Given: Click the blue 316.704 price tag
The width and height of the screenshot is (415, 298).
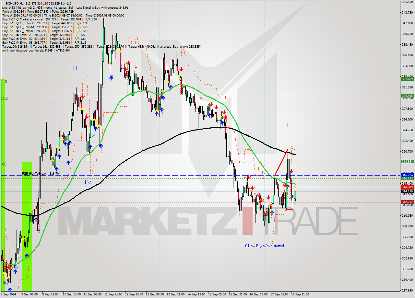Looking at the screenshot, I should pyautogui.click(x=407, y=175).
